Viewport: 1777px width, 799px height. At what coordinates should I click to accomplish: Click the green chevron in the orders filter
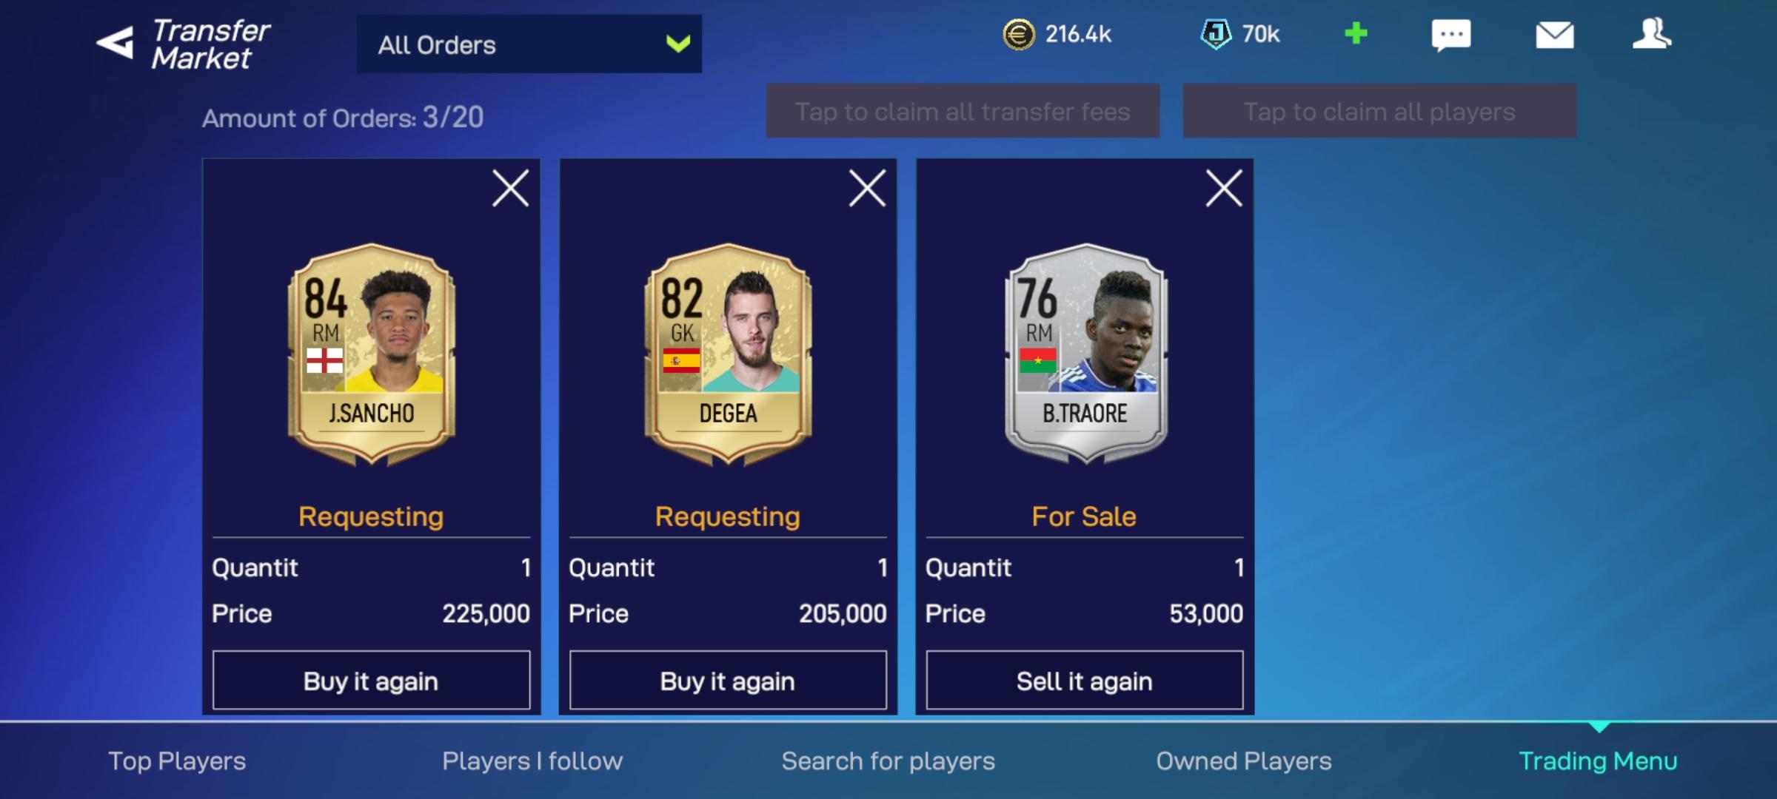pyautogui.click(x=677, y=44)
